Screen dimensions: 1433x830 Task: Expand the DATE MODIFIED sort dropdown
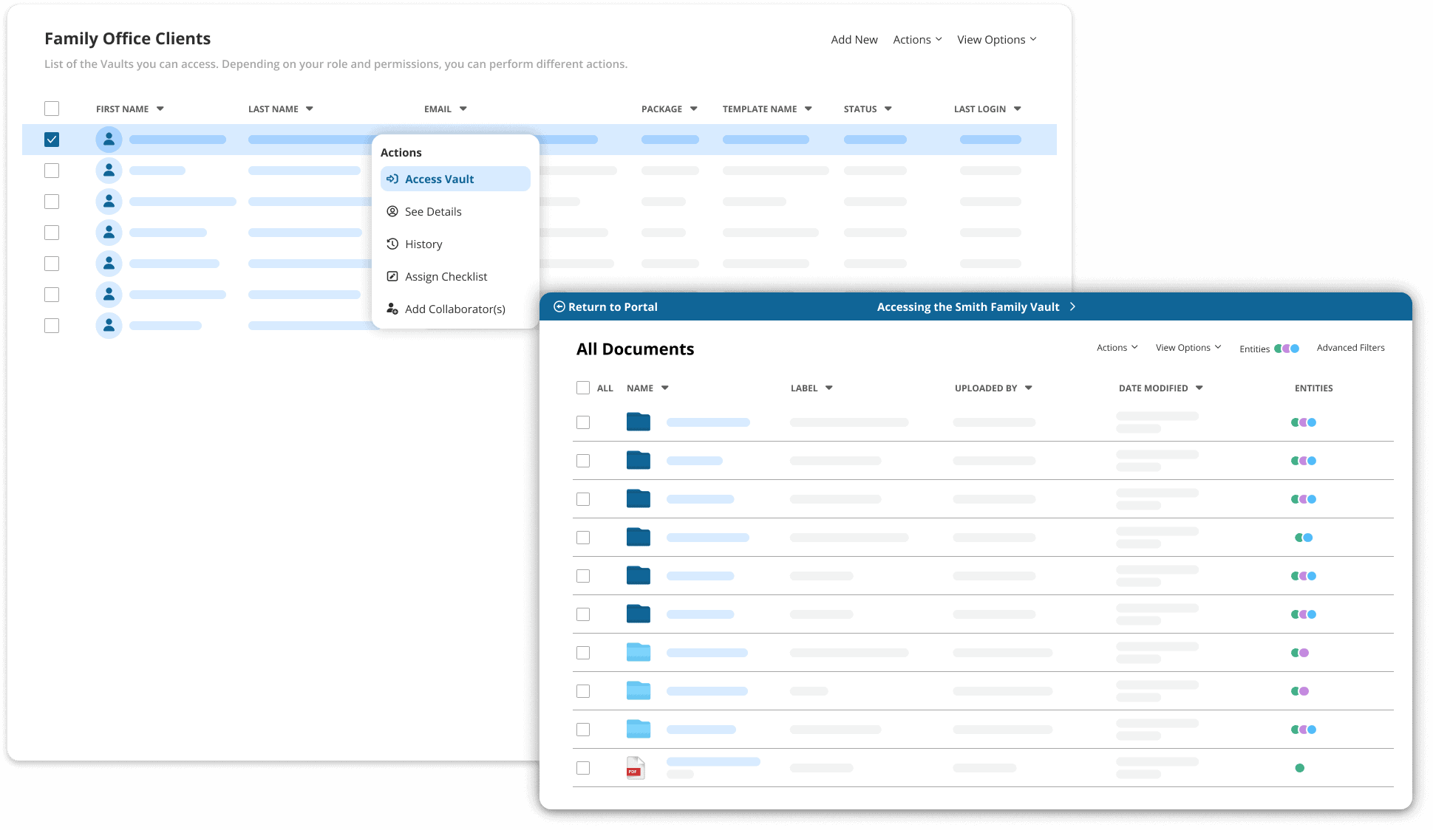pos(1200,388)
